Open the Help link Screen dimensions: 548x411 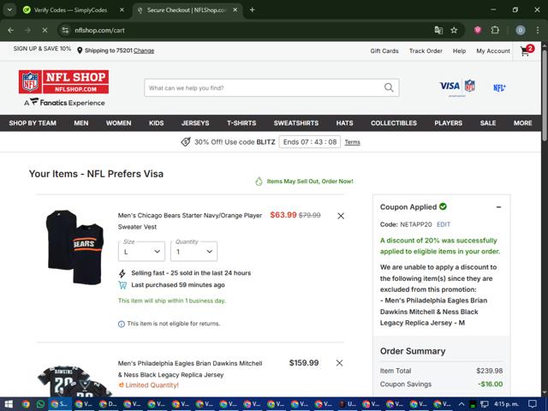[x=459, y=51]
